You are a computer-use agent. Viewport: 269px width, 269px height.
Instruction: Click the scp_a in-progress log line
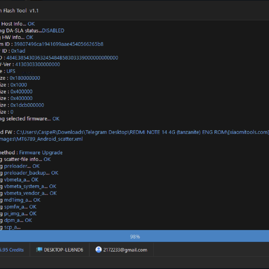(10, 227)
